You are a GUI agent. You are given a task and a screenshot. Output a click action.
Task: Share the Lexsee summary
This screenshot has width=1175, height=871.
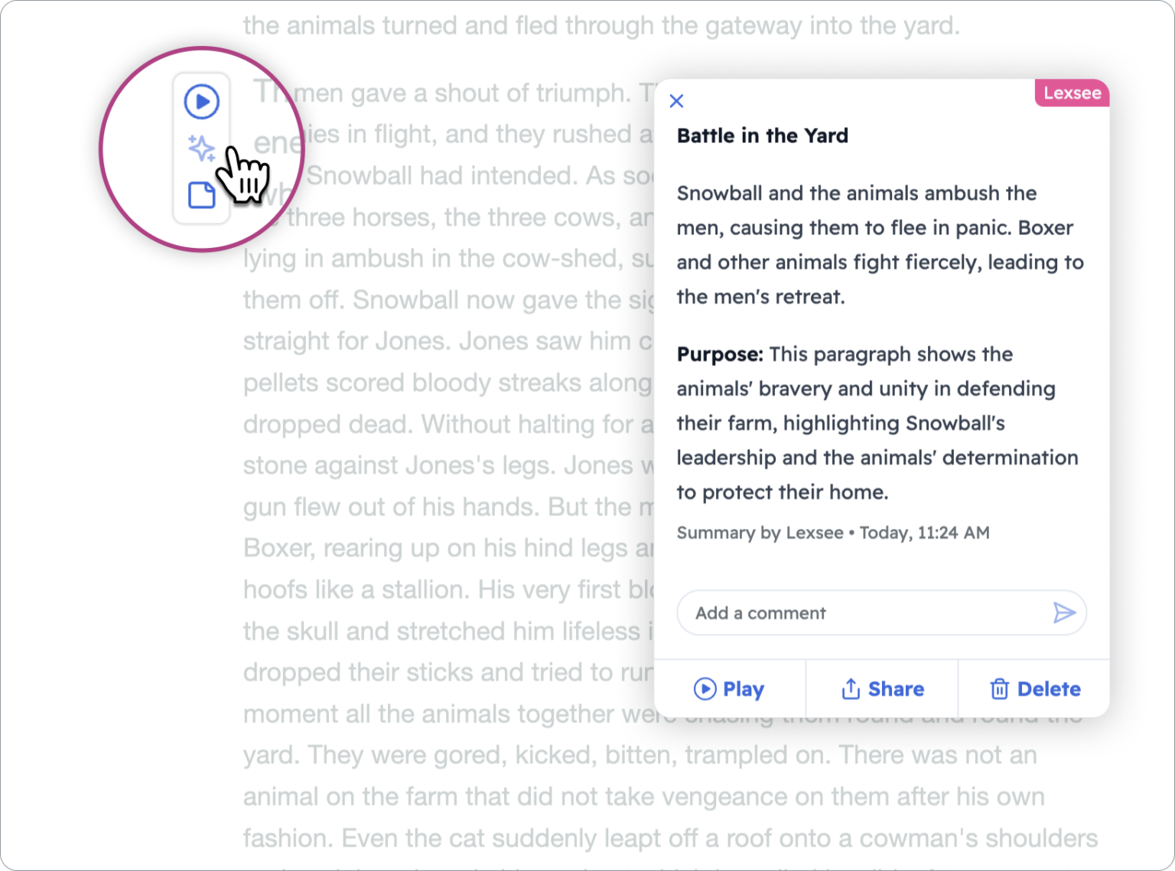(882, 689)
